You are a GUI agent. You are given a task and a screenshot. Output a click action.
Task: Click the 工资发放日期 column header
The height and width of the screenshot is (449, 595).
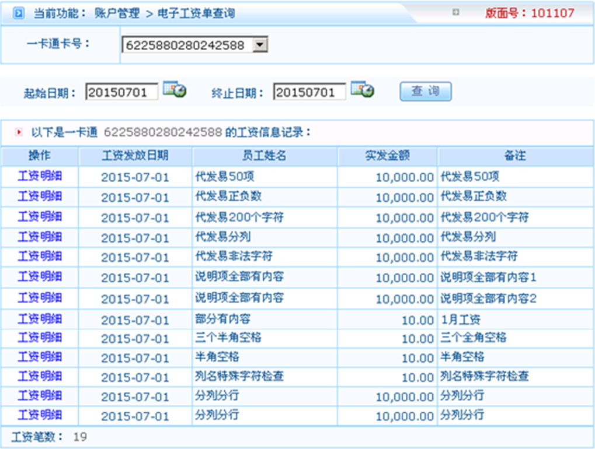pyautogui.click(x=135, y=156)
